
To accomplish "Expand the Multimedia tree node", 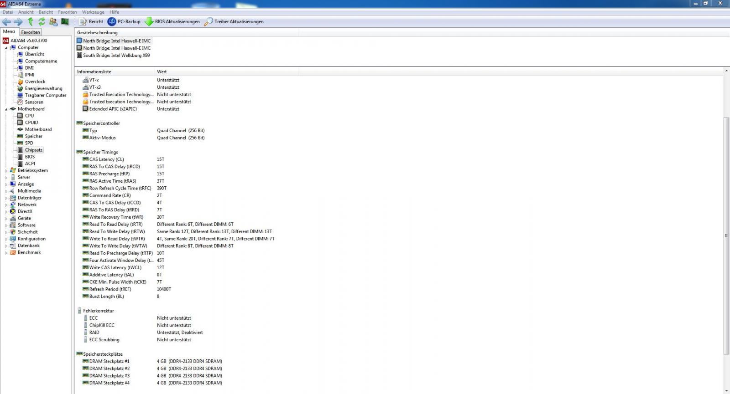I will [x=6, y=191].
